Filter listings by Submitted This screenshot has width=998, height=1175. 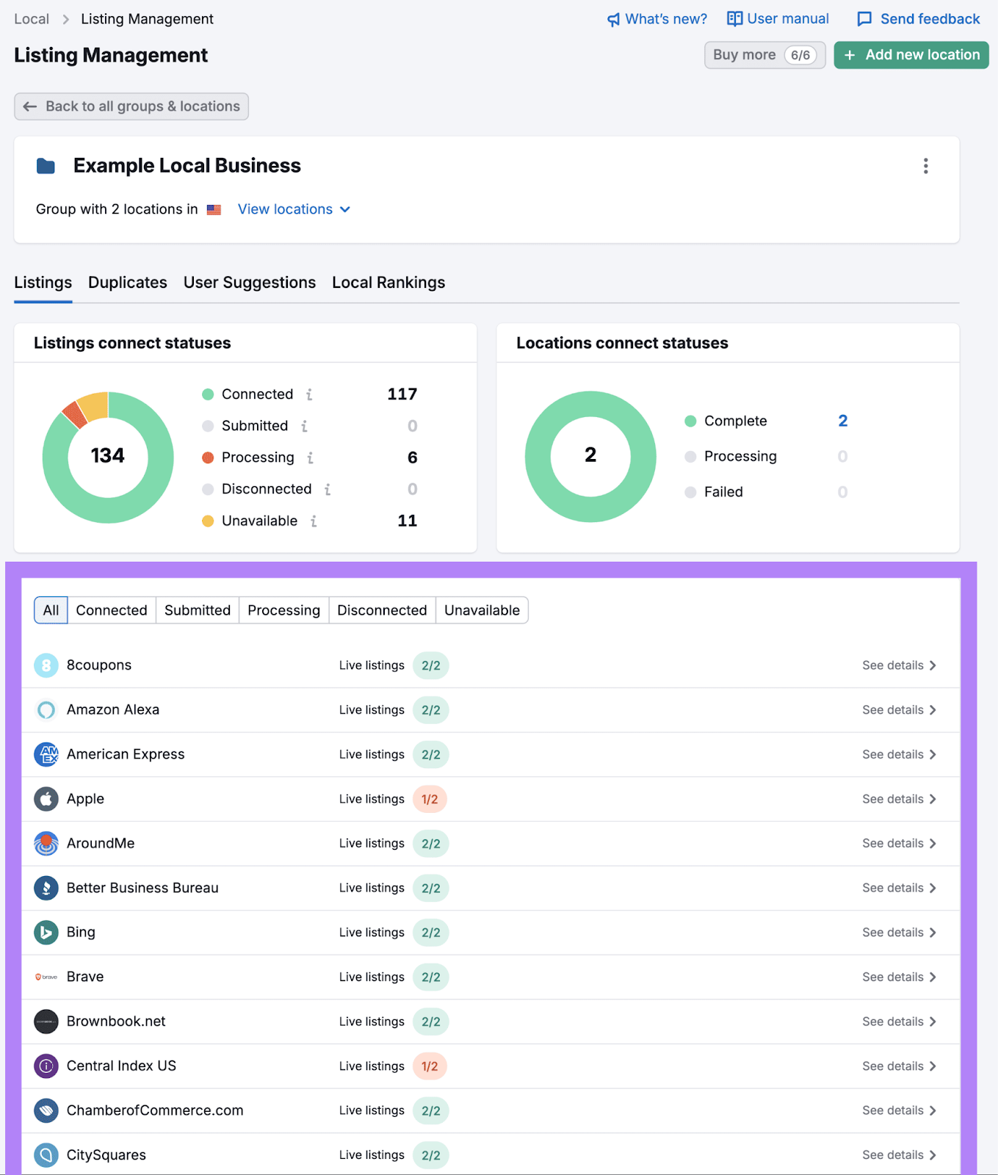198,610
